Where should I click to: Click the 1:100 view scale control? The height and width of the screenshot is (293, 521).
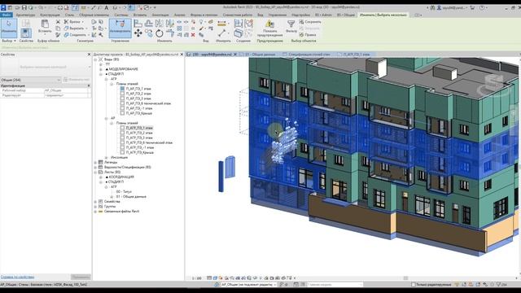197,278
